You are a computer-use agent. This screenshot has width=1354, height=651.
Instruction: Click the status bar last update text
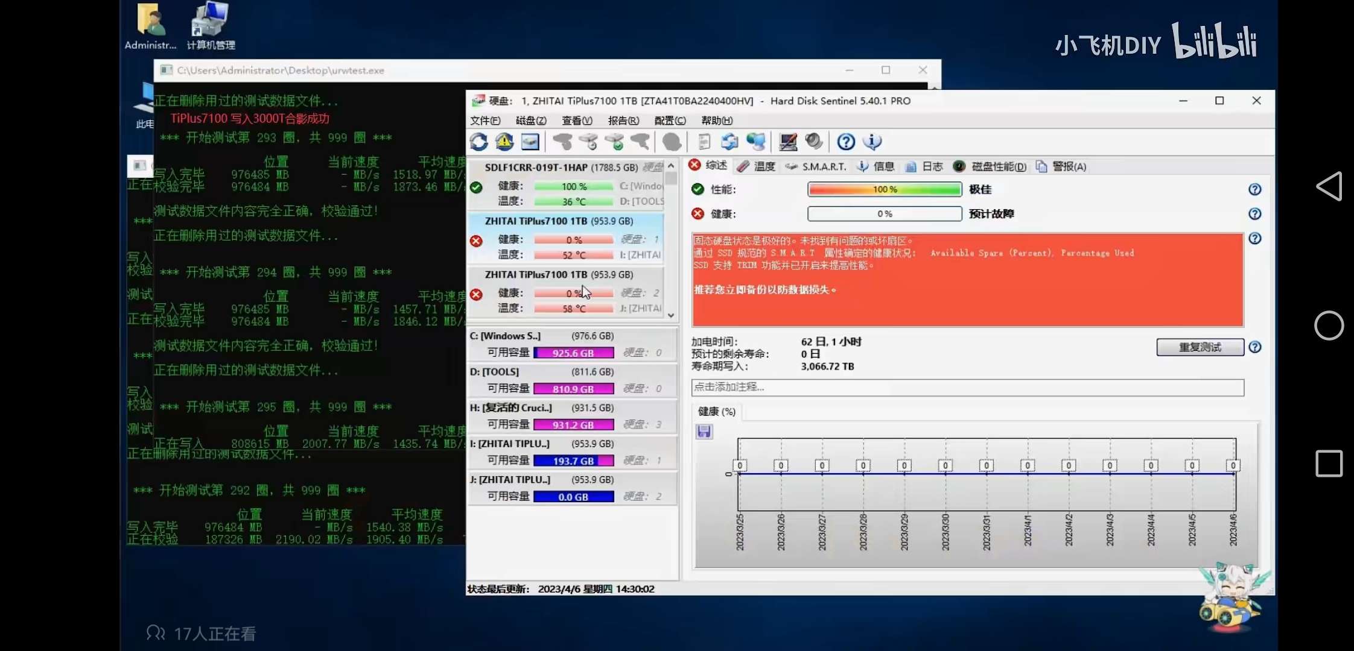tap(561, 589)
